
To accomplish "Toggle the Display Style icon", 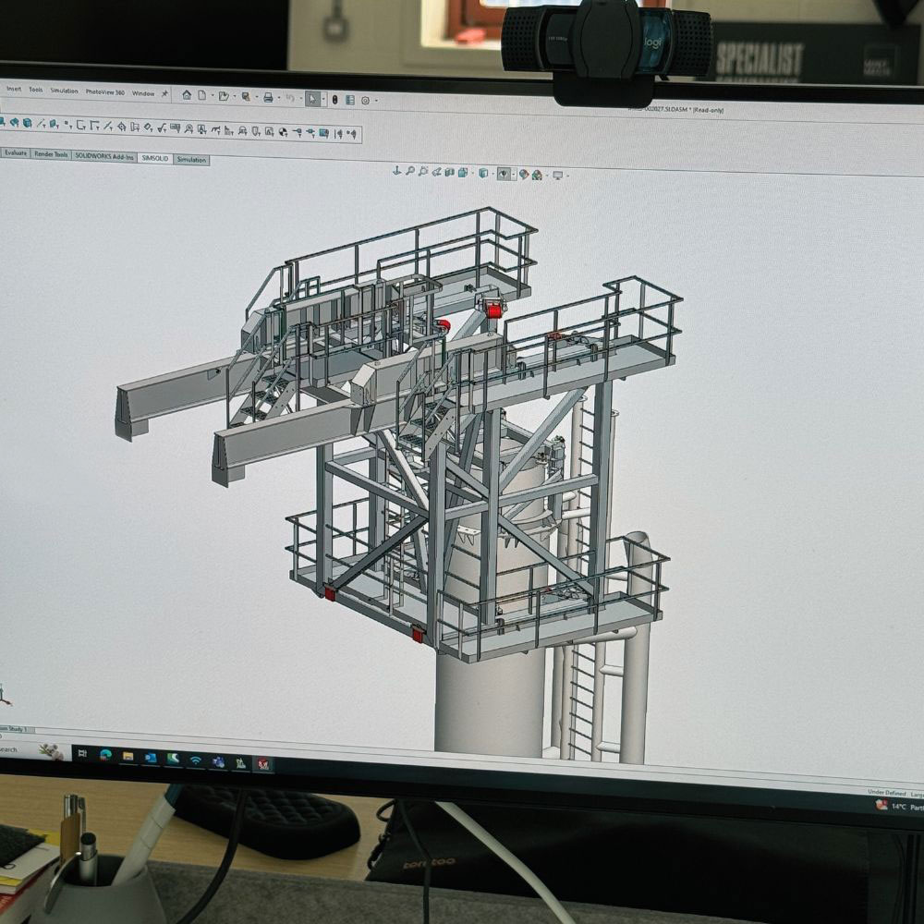I will tap(483, 172).
